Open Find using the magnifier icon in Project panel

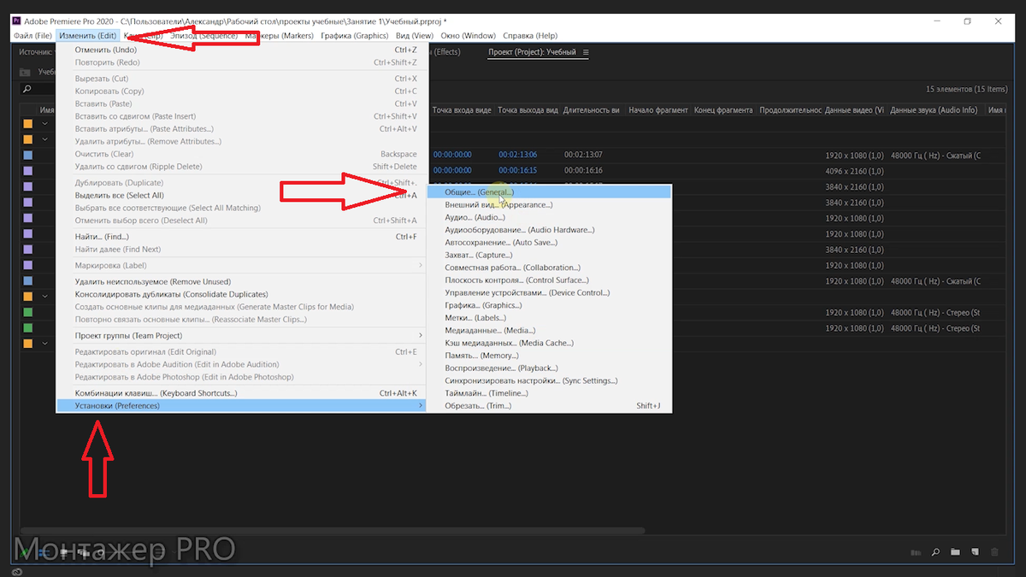936,552
